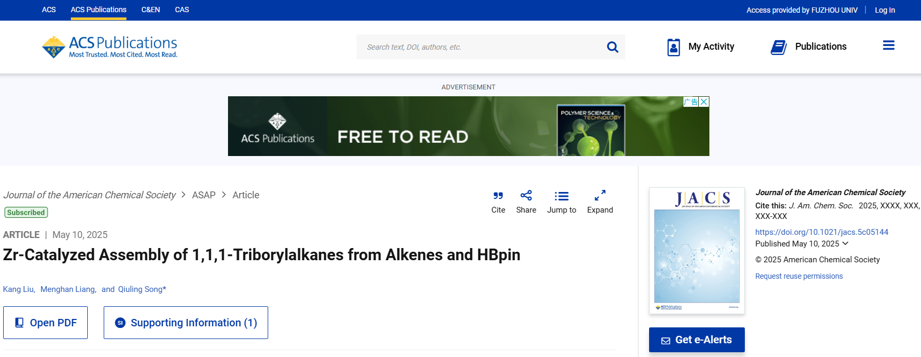This screenshot has width=921, height=357.
Task: Open Supporting Information (1)
Action: [186, 323]
